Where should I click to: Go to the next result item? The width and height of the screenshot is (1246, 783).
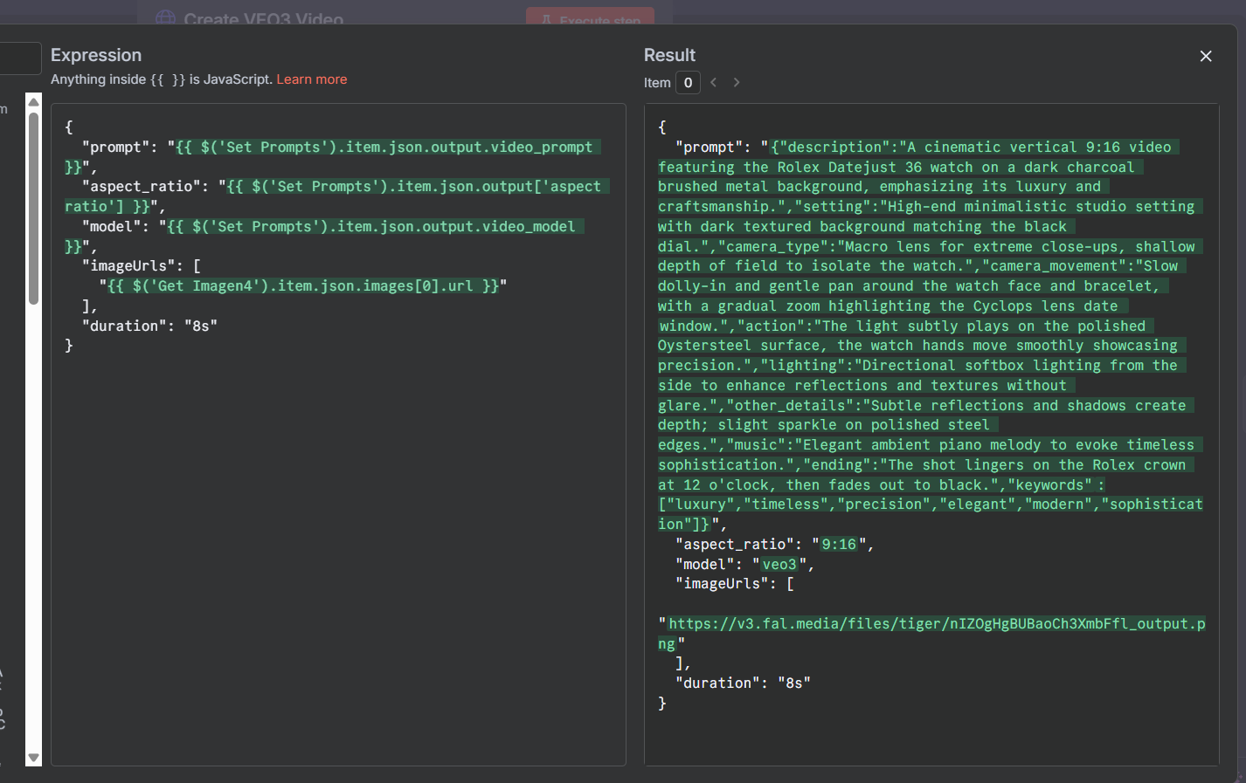[x=737, y=82]
